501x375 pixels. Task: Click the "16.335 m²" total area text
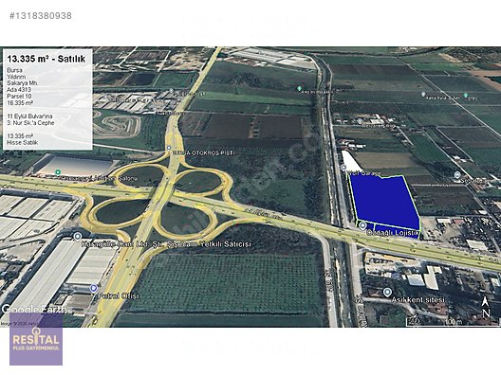click(20, 103)
